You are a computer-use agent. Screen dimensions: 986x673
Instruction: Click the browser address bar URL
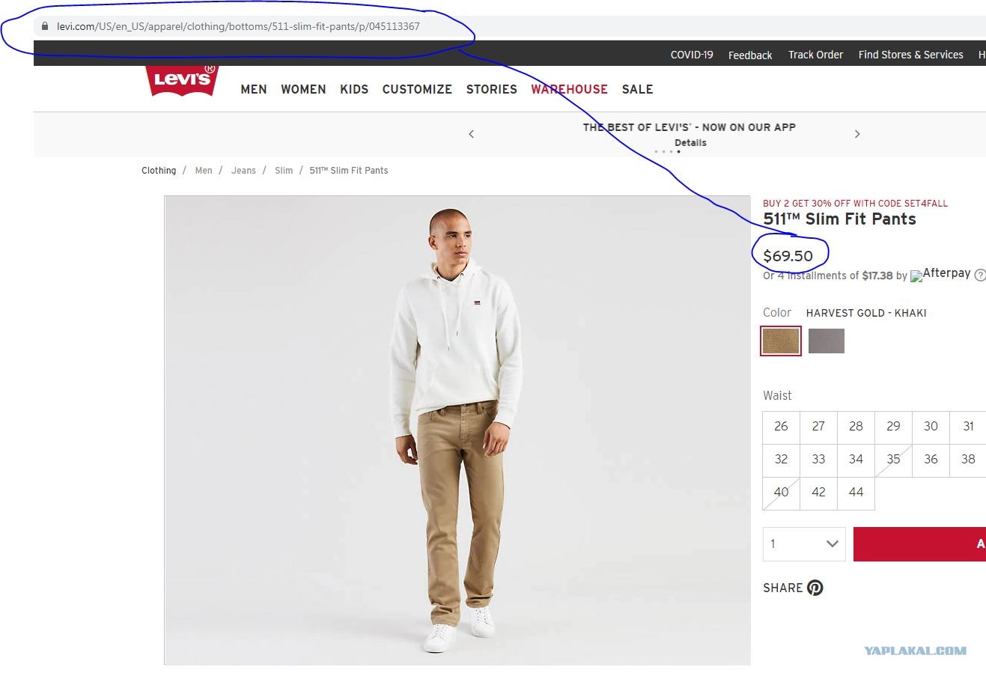238,26
